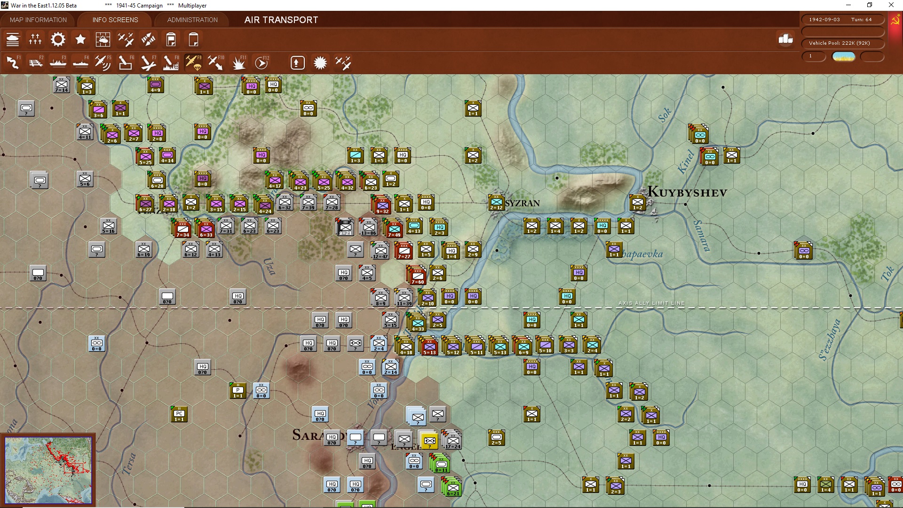Select the 7=60 red unit stack
903x508 pixels.
417,275
